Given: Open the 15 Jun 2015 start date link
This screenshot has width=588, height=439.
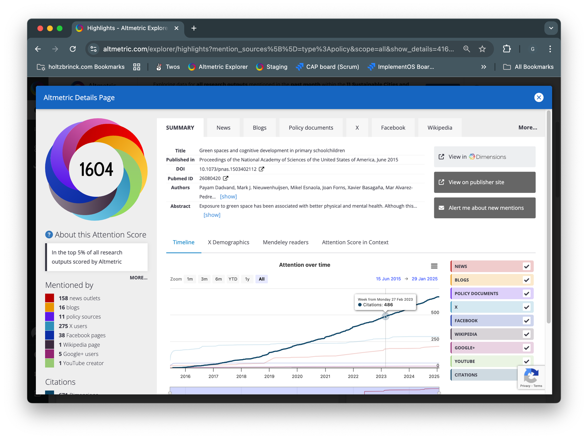Looking at the screenshot, I should (388, 278).
